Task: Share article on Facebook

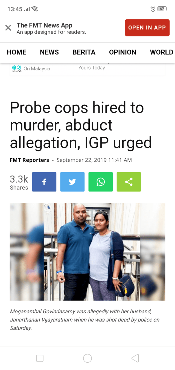Action: [44, 182]
